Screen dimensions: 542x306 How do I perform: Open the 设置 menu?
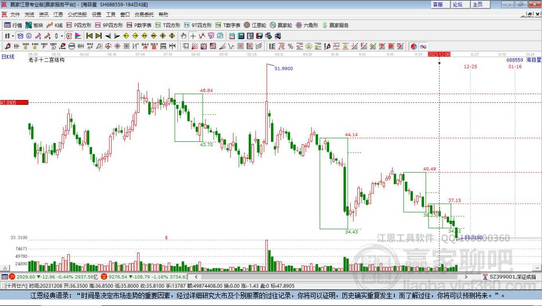tap(96, 14)
